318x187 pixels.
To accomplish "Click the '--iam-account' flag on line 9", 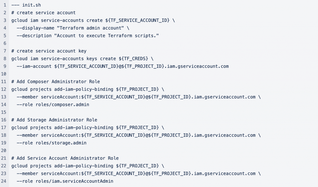I will (34, 67).
